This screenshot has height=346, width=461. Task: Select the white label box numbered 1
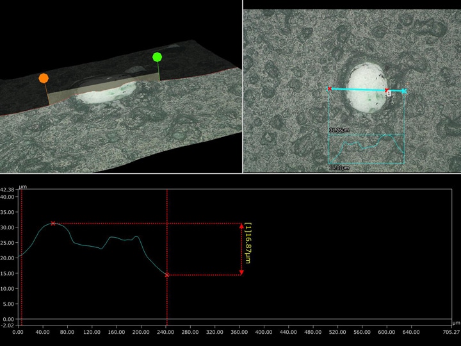(x=388, y=93)
